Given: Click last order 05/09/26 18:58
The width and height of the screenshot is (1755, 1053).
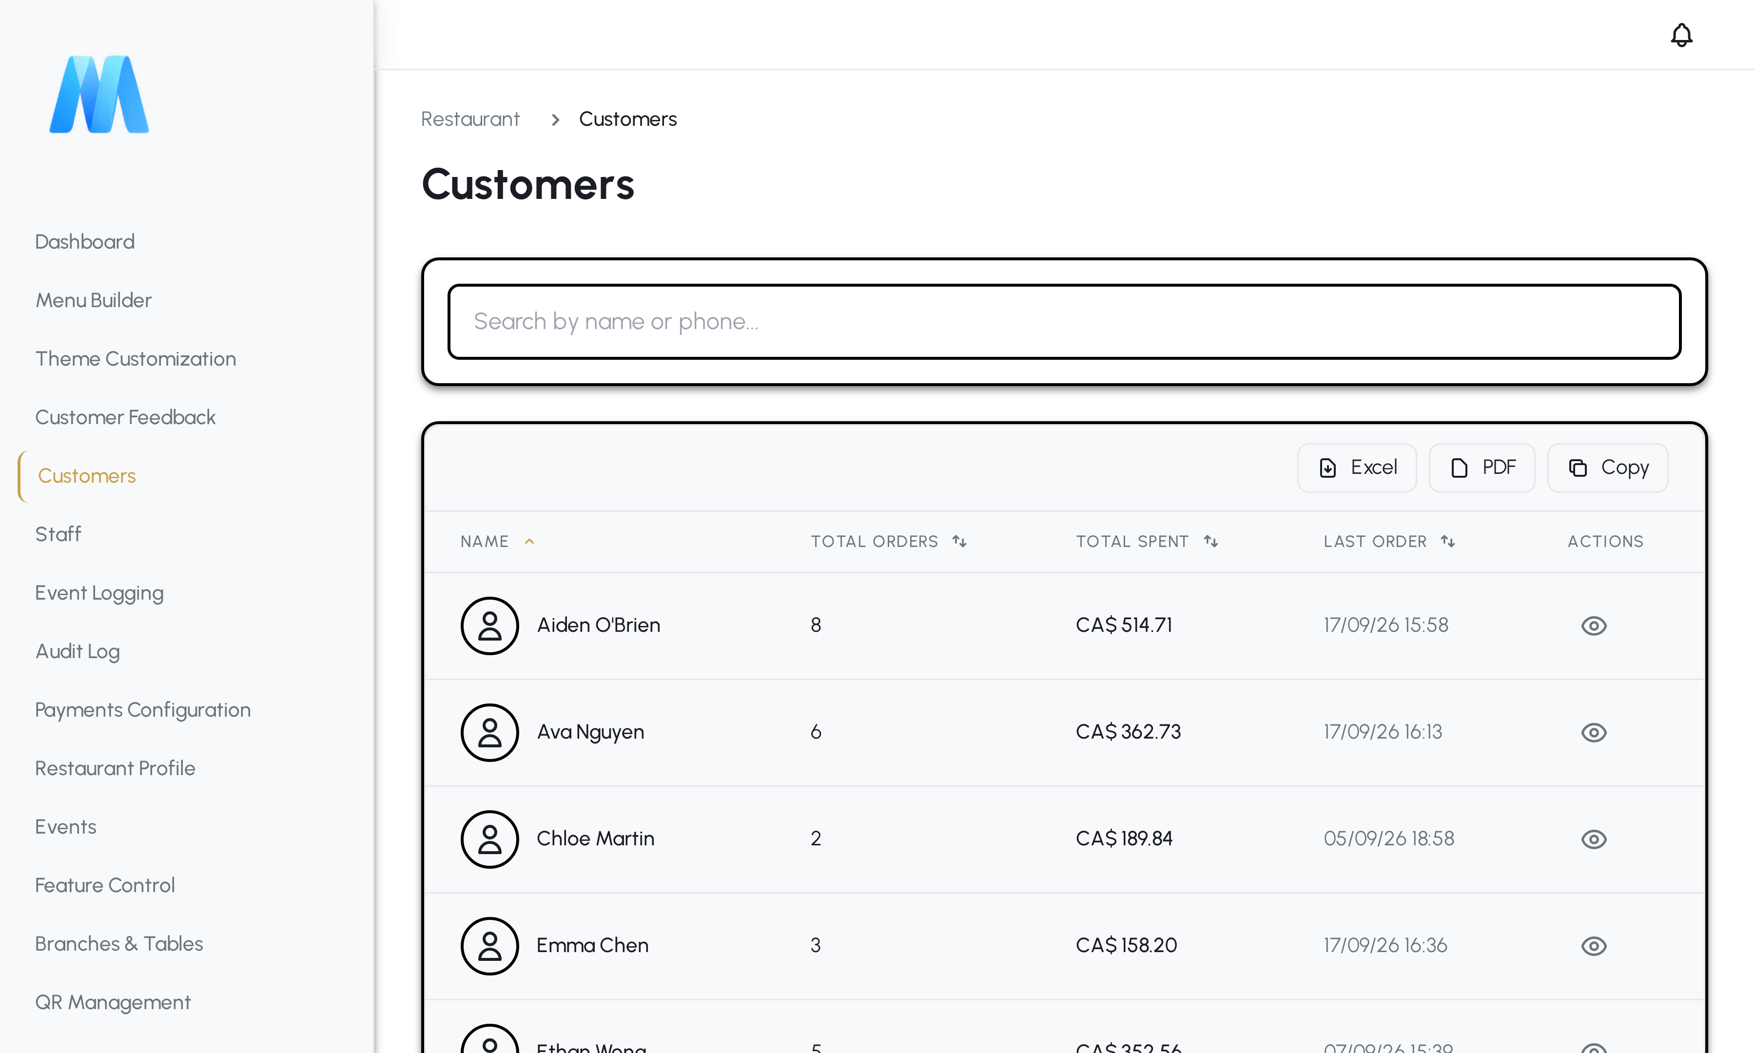Looking at the screenshot, I should point(1388,838).
